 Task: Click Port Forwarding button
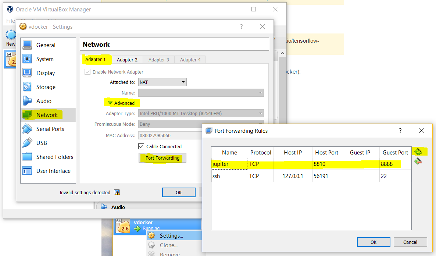[162, 158]
